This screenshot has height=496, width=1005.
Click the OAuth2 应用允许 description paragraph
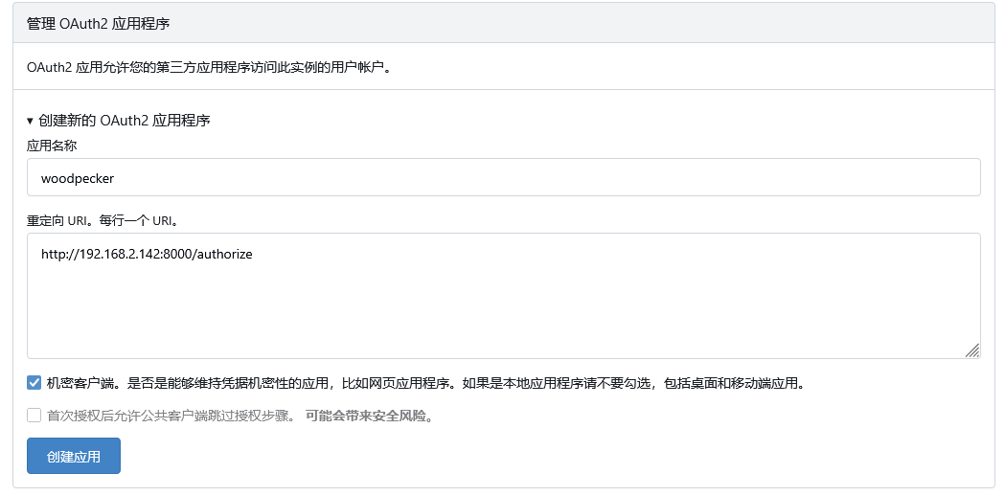209,68
